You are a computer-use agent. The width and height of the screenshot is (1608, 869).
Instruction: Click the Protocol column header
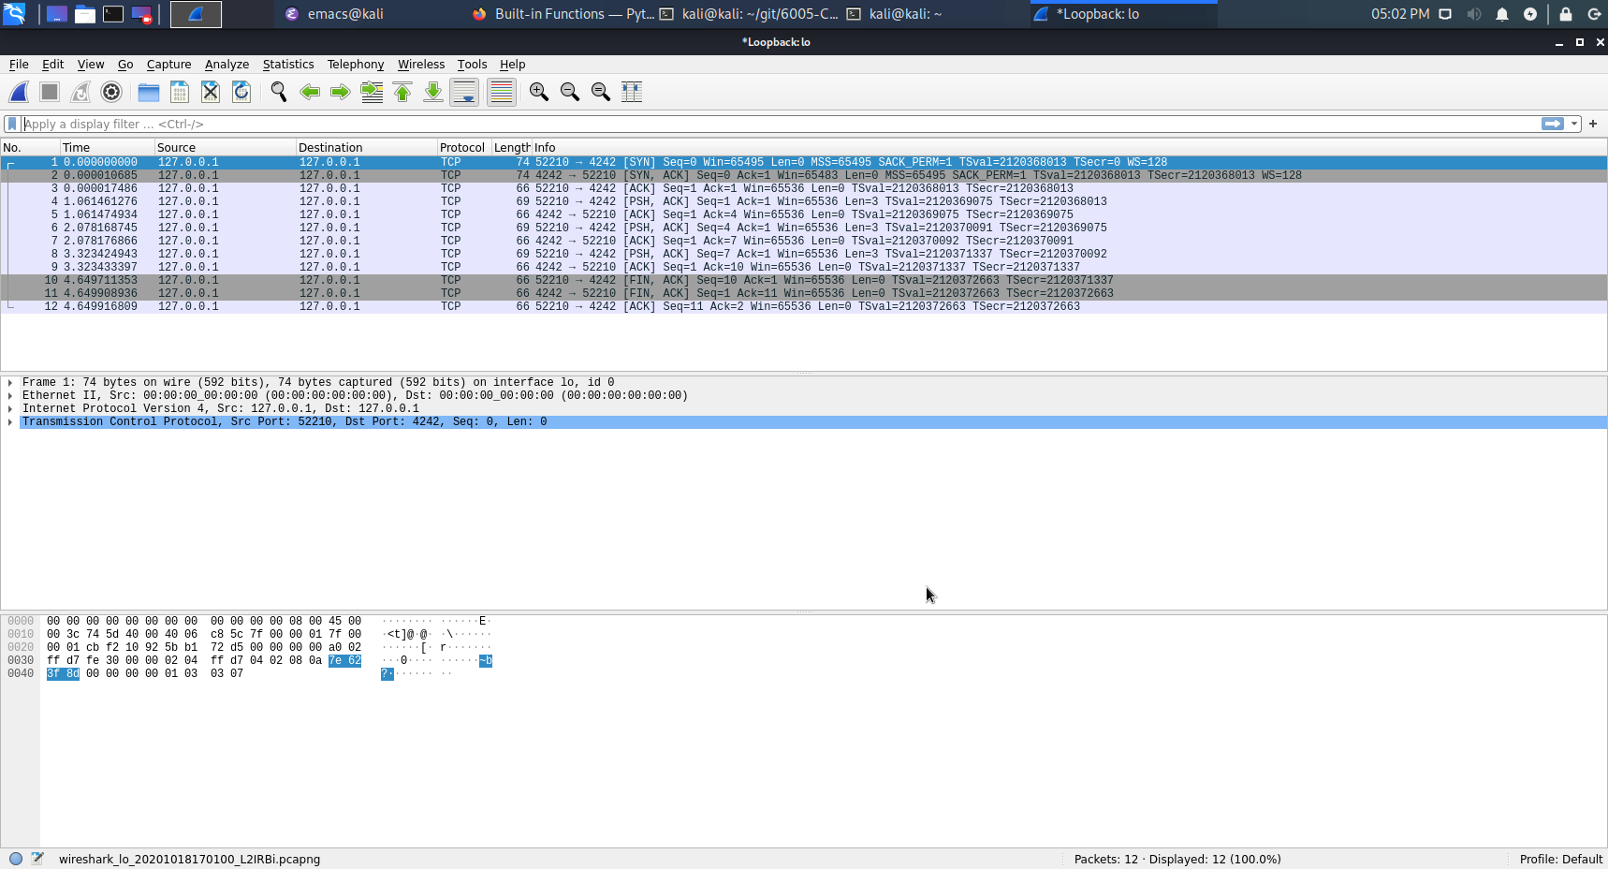(461, 148)
